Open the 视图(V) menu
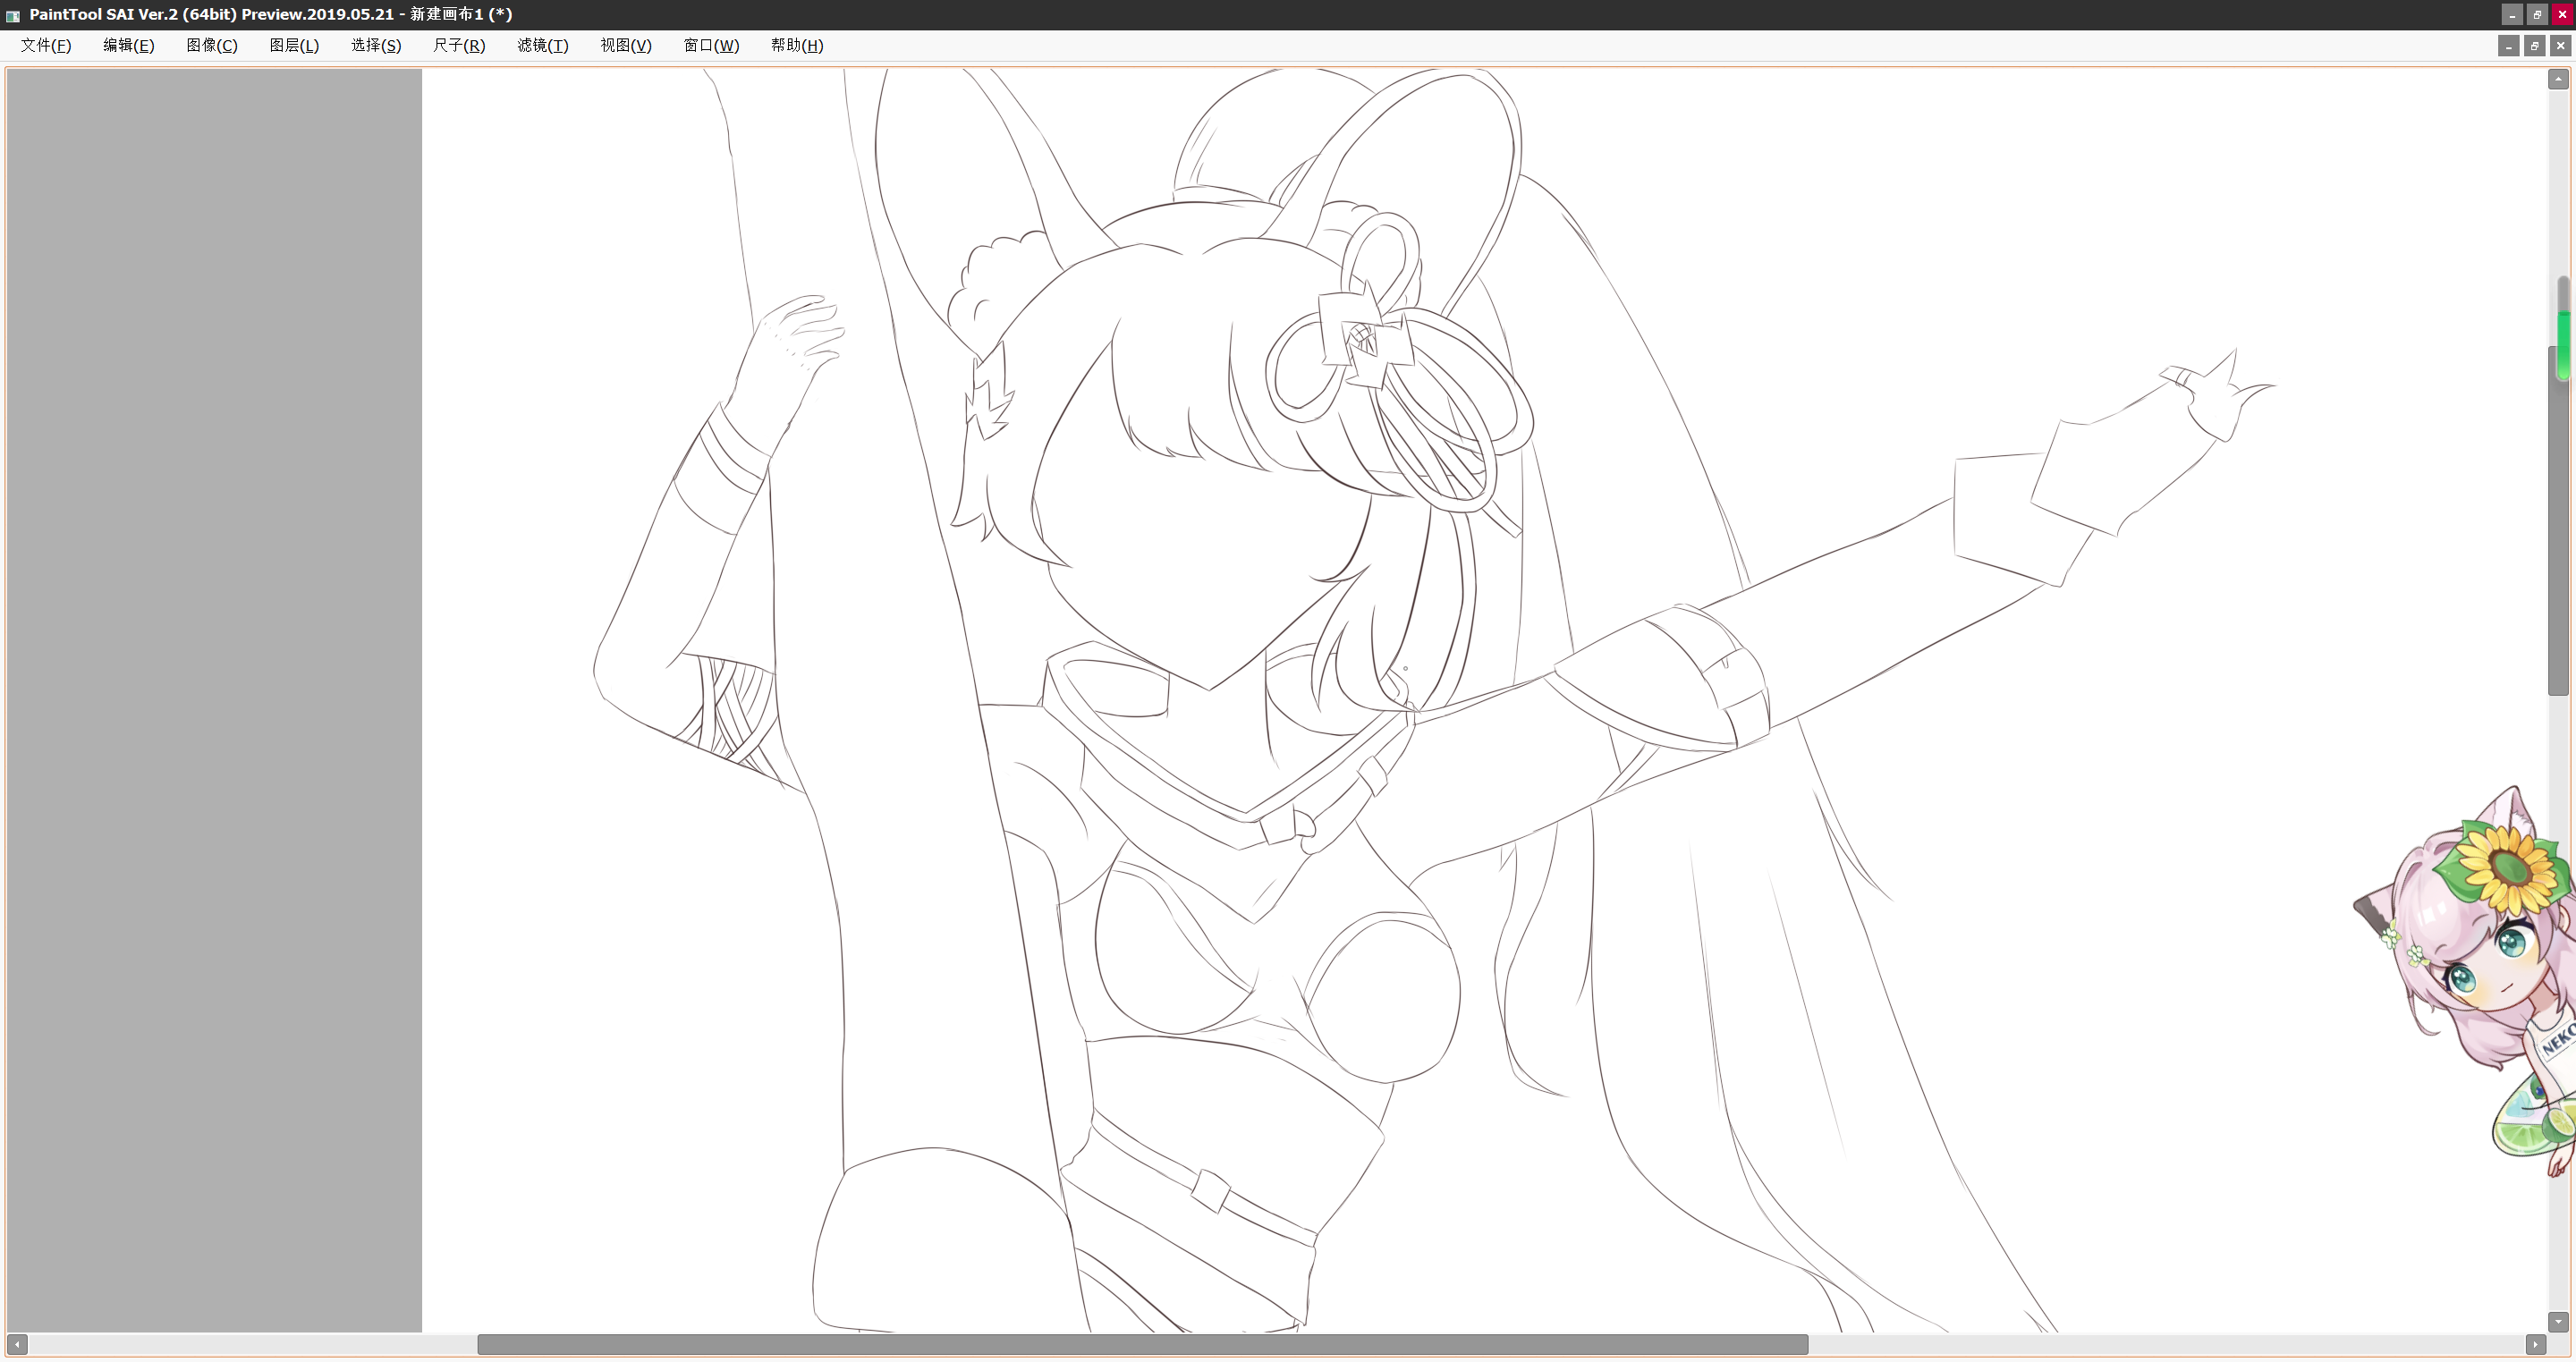The height and width of the screenshot is (1362, 2576). coord(626,45)
